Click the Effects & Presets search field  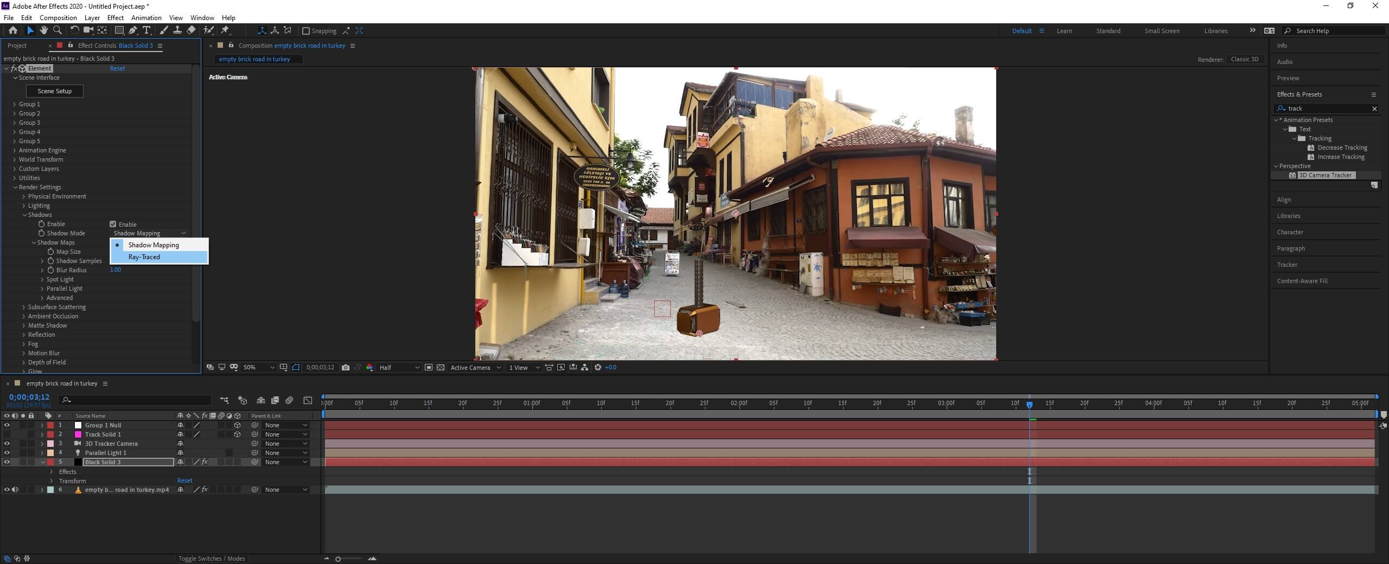(x=1329, y=108)
